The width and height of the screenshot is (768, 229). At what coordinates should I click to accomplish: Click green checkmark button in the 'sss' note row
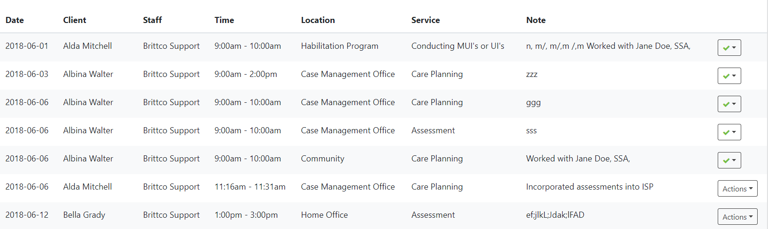click(x=729, y=132)
